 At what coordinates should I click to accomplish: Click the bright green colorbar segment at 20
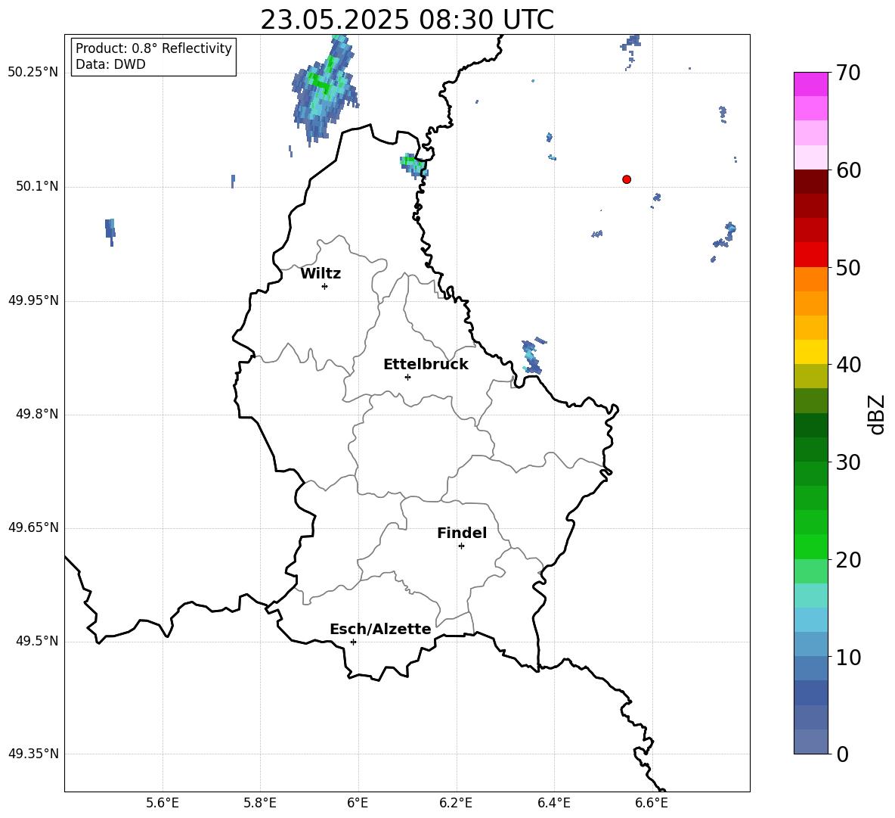pyautogui.click(x=810, y=546)
